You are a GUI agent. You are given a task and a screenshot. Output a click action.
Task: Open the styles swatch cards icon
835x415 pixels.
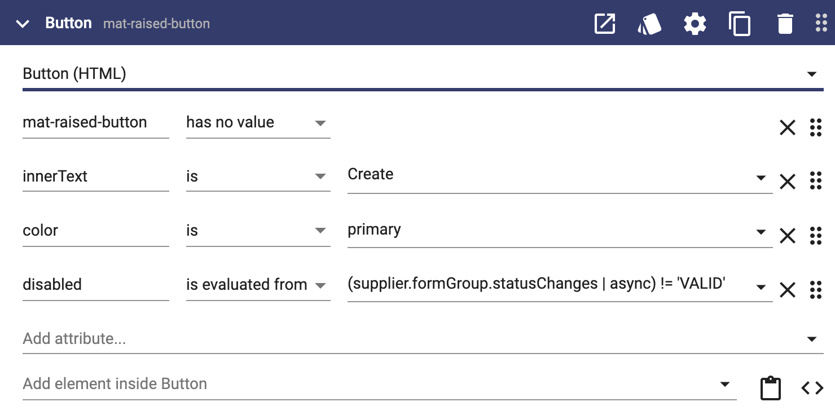[x=649, y=24]
